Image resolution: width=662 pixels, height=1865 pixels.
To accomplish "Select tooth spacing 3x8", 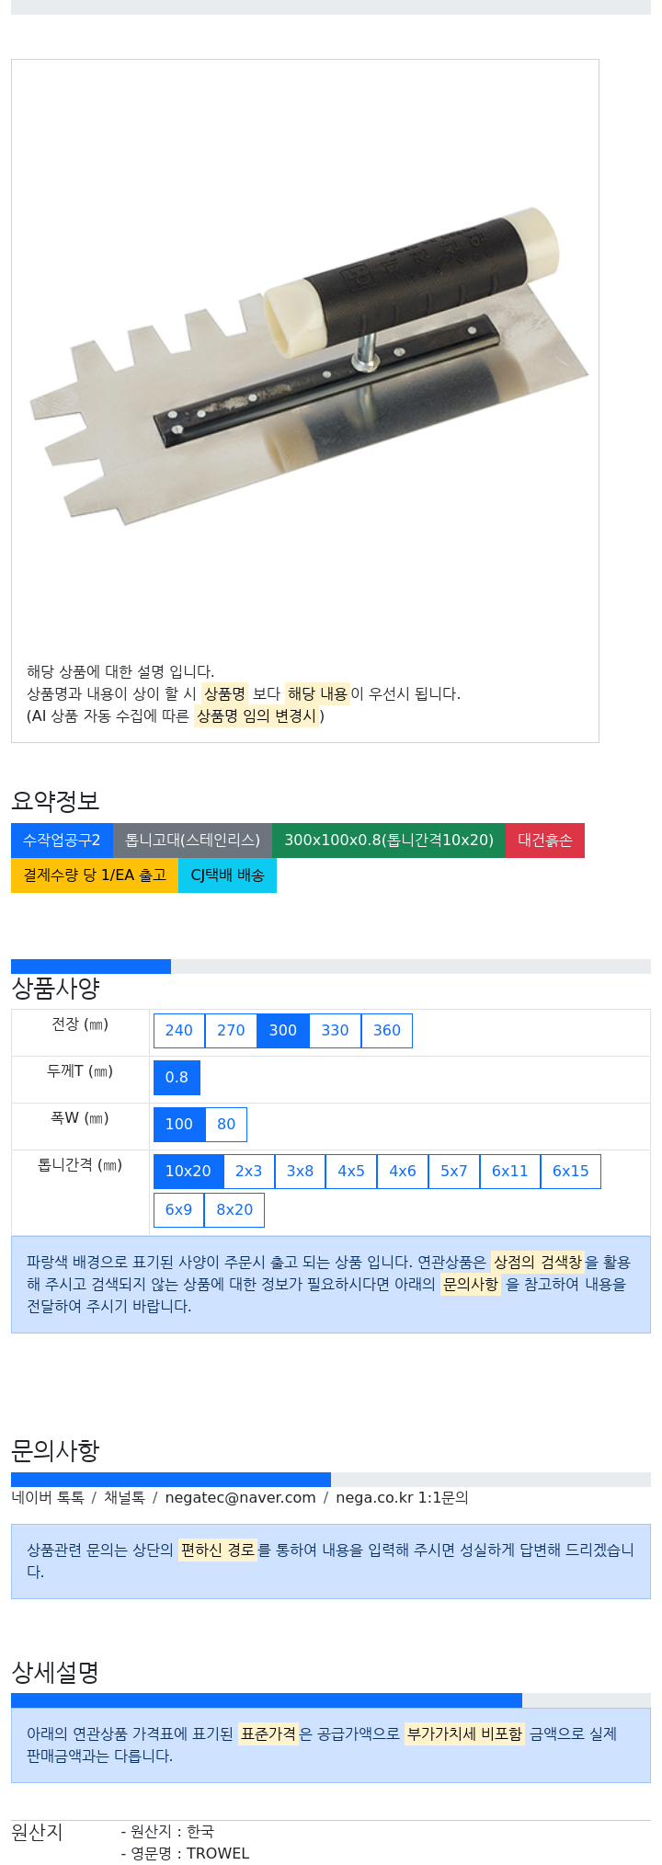I will (300, 1171).
